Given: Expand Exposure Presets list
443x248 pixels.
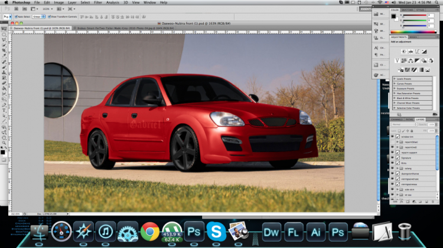Looking at the screenshot, I should [x=395, y=88].
